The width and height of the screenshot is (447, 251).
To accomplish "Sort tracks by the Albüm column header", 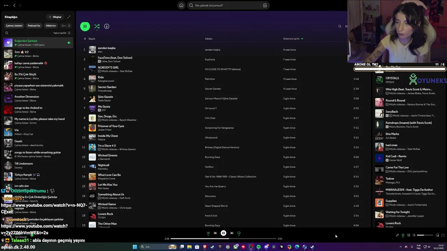I will tap(208, 39).
